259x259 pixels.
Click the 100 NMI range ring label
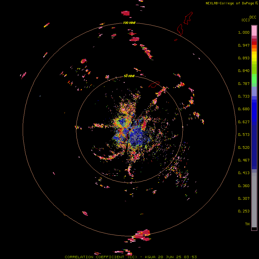coord(129,23)
